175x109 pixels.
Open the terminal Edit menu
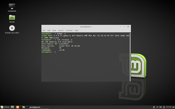click(49, 30)
